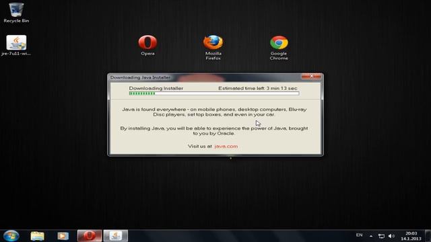The image size is (431, 242).
Task: Open the Google Chrome desktop shortcut
Action: [279, 48]
